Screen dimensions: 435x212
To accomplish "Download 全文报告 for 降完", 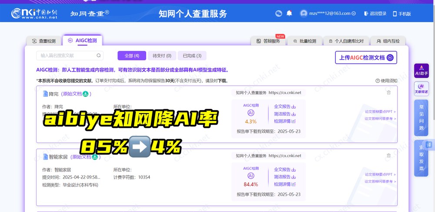I will [284, 106].
